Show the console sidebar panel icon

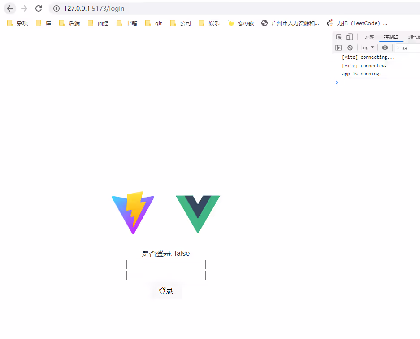[338, 48]
